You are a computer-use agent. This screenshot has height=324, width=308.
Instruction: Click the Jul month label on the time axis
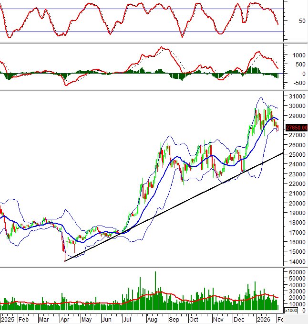(x=127, y=319)
